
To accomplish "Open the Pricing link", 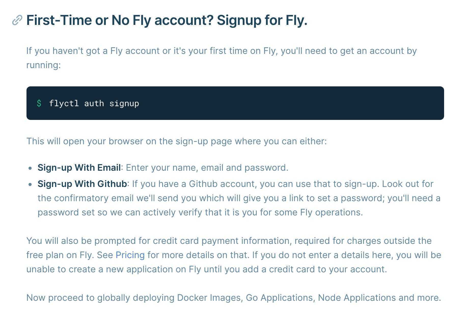I will 130,255.
